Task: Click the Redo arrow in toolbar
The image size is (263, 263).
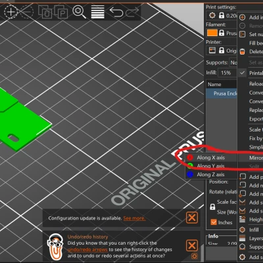Action: [133, 12]
